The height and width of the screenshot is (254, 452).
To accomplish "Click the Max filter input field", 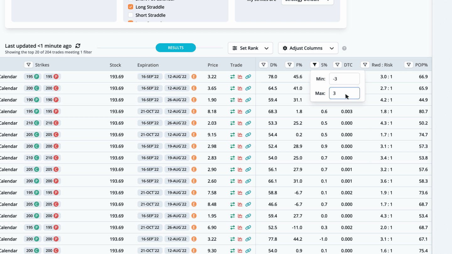I will coord(344,93).
